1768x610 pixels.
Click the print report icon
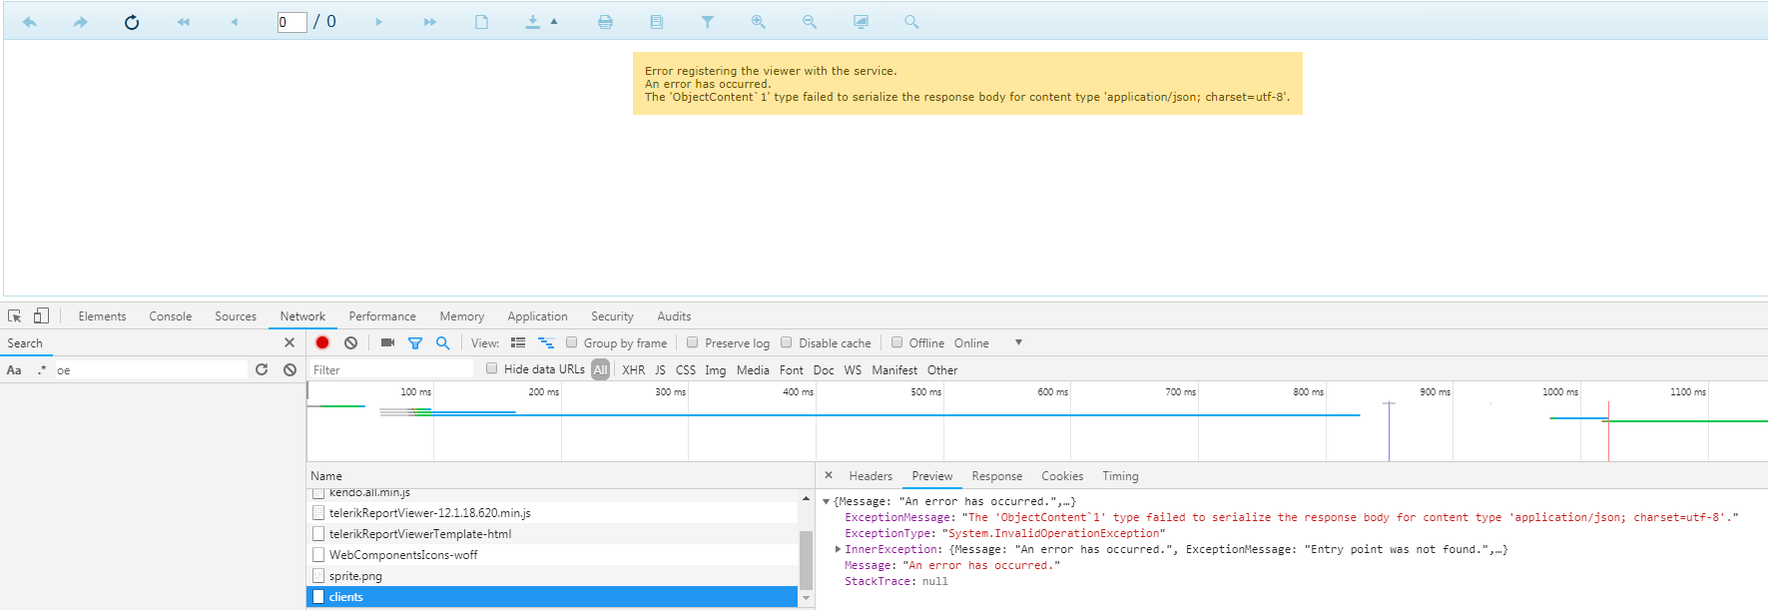pyautogui.click(x=605, y=22)
